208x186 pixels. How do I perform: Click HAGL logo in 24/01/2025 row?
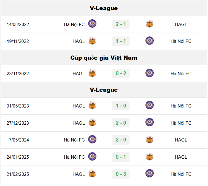click(150, 157)
